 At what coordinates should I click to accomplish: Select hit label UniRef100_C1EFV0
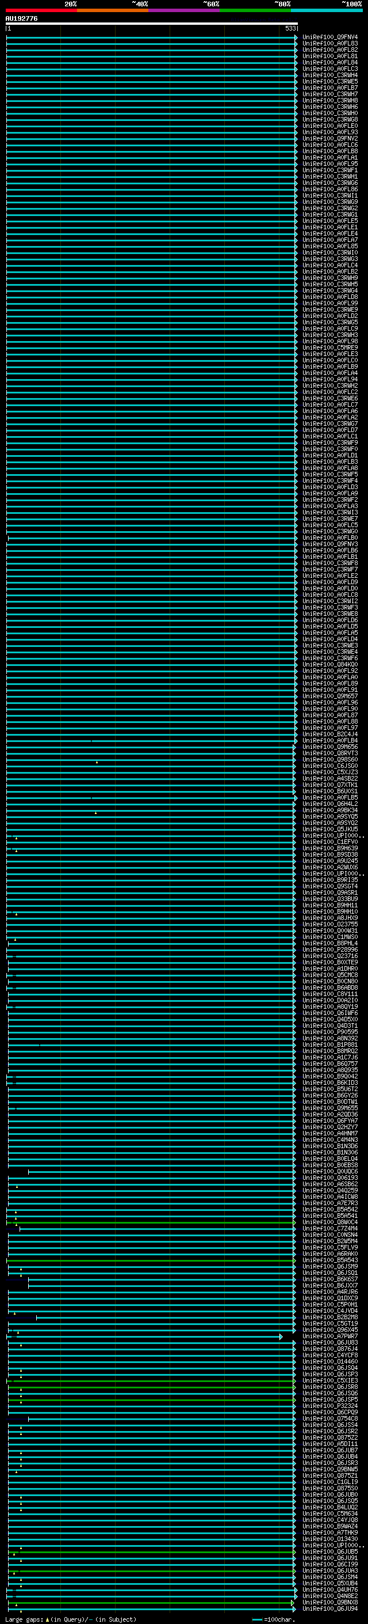[330, 842]
